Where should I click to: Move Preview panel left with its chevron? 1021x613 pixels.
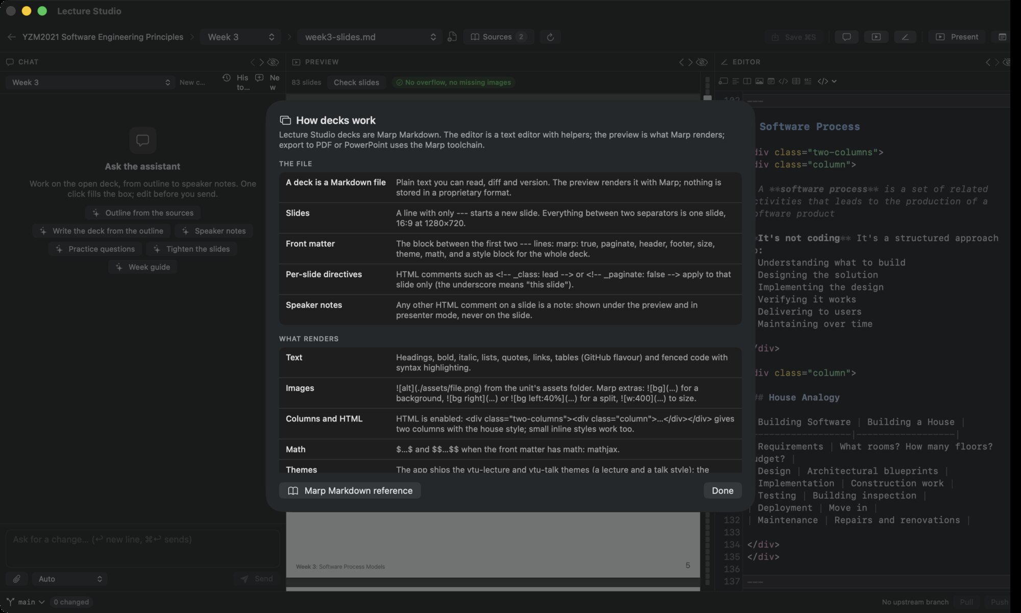pyautogui.click(x=681, y=62)
